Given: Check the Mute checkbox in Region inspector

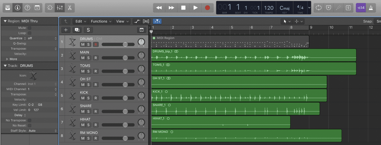Looking at the screenshot, I should 29,28.
